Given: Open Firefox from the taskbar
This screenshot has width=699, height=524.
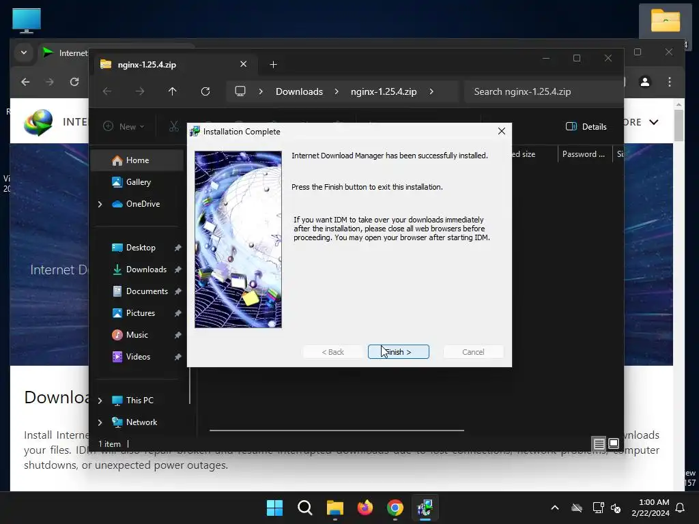Looking at the screenshot, I should [x=365, y=508].
